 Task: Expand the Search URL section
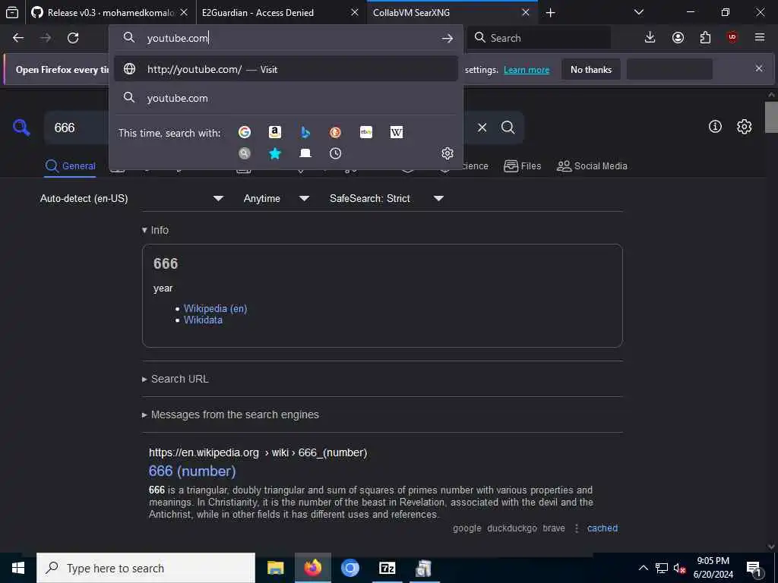pyautogui.click(x=176, y=379)
